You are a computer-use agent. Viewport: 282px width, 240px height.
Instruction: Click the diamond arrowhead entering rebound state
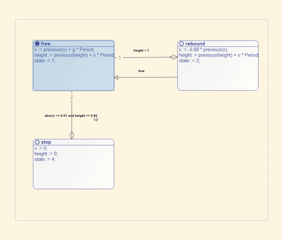coord(173,57)
